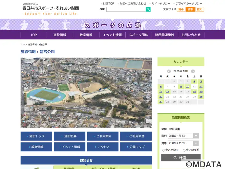Screen dimensions: 225x169
Task: Select 申込期間中 radio button
Action: tap(164, 150)
